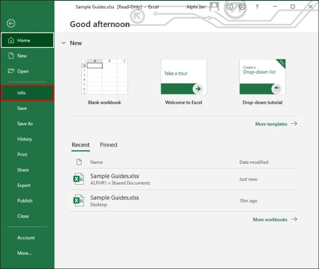
Task: Click the Open folder icon in sidebar
Action: click(11, 71)
